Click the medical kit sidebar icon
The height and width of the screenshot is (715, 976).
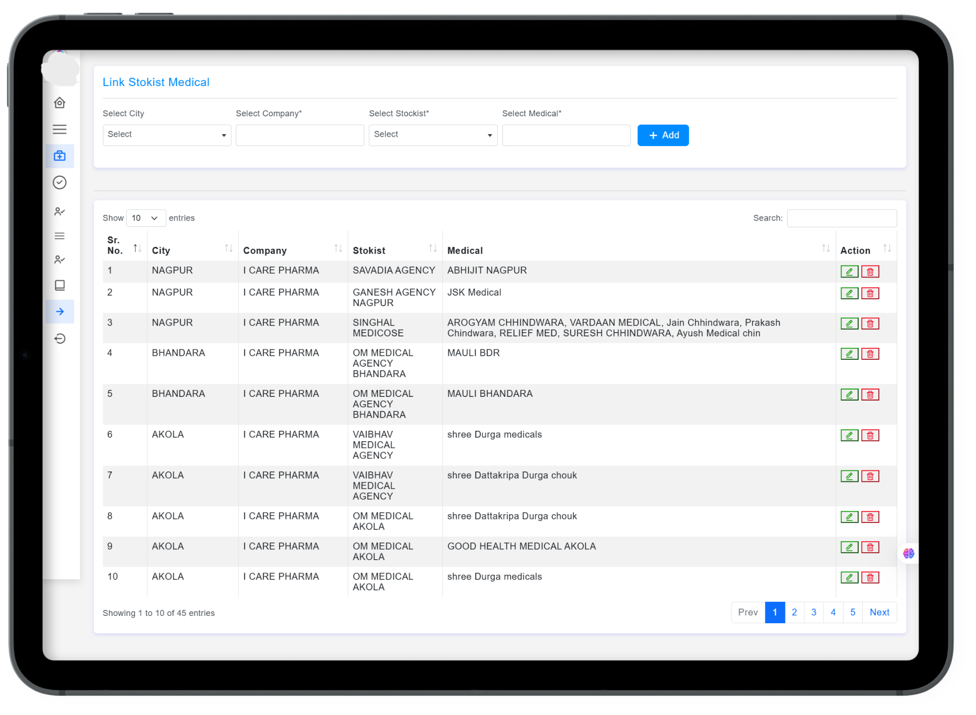[59, 156]
